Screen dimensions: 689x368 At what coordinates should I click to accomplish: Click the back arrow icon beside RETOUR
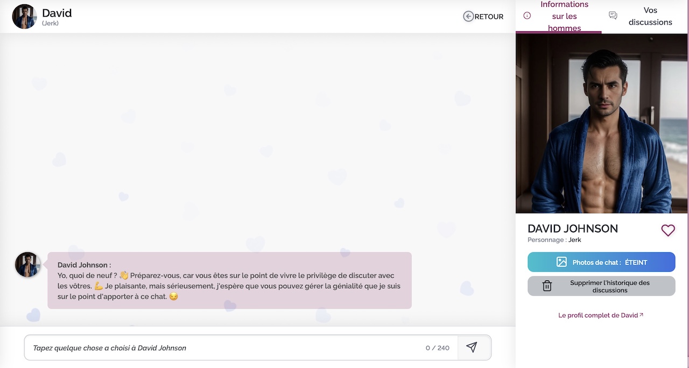pos(468,17)
